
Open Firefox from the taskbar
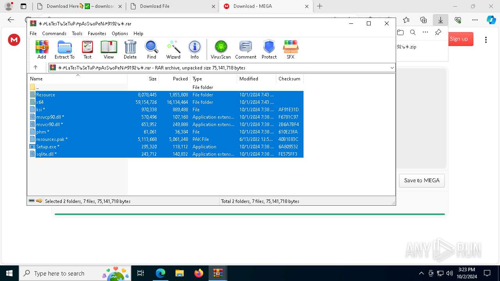pyautogui.click(x=198, y=273)
